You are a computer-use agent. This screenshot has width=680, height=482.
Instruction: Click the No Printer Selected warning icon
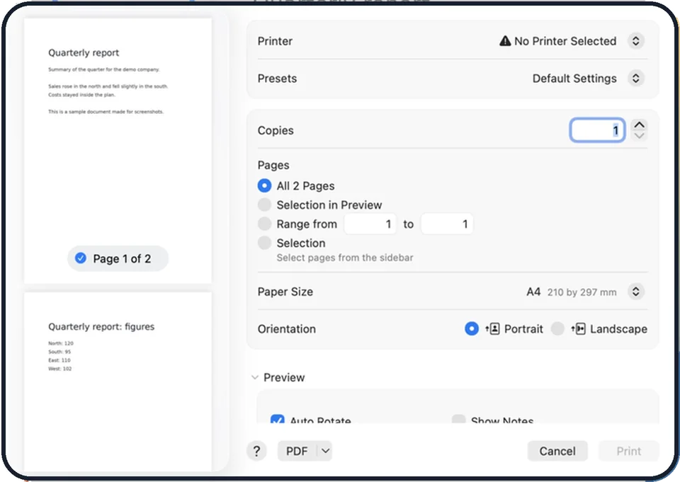(x=505, y=41)
